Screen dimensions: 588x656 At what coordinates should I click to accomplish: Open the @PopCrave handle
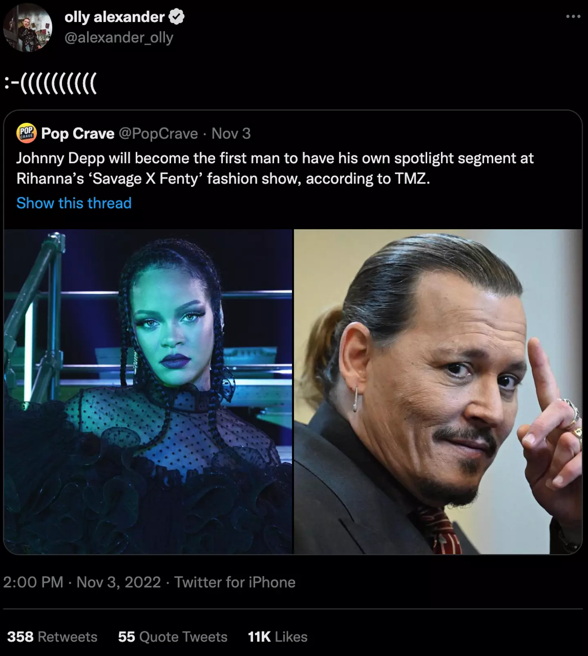158,133
